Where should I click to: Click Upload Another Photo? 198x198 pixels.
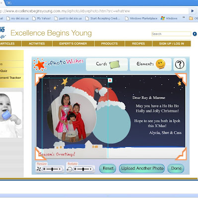[x=142, y=168]
